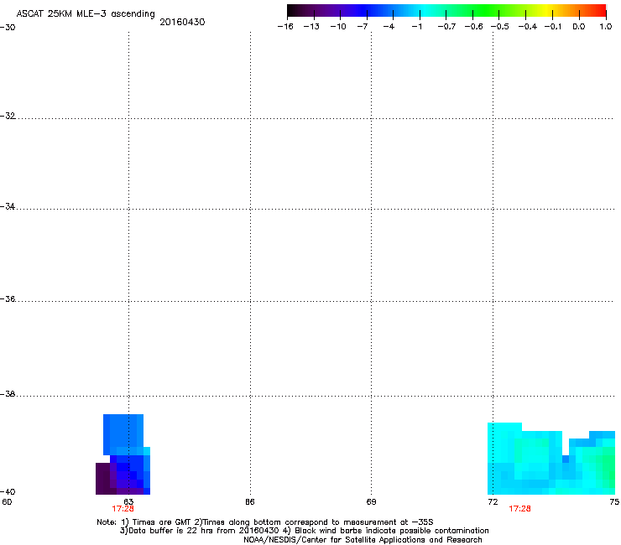
Task: Click the -10 color scale label
Action: coord(338,27)
